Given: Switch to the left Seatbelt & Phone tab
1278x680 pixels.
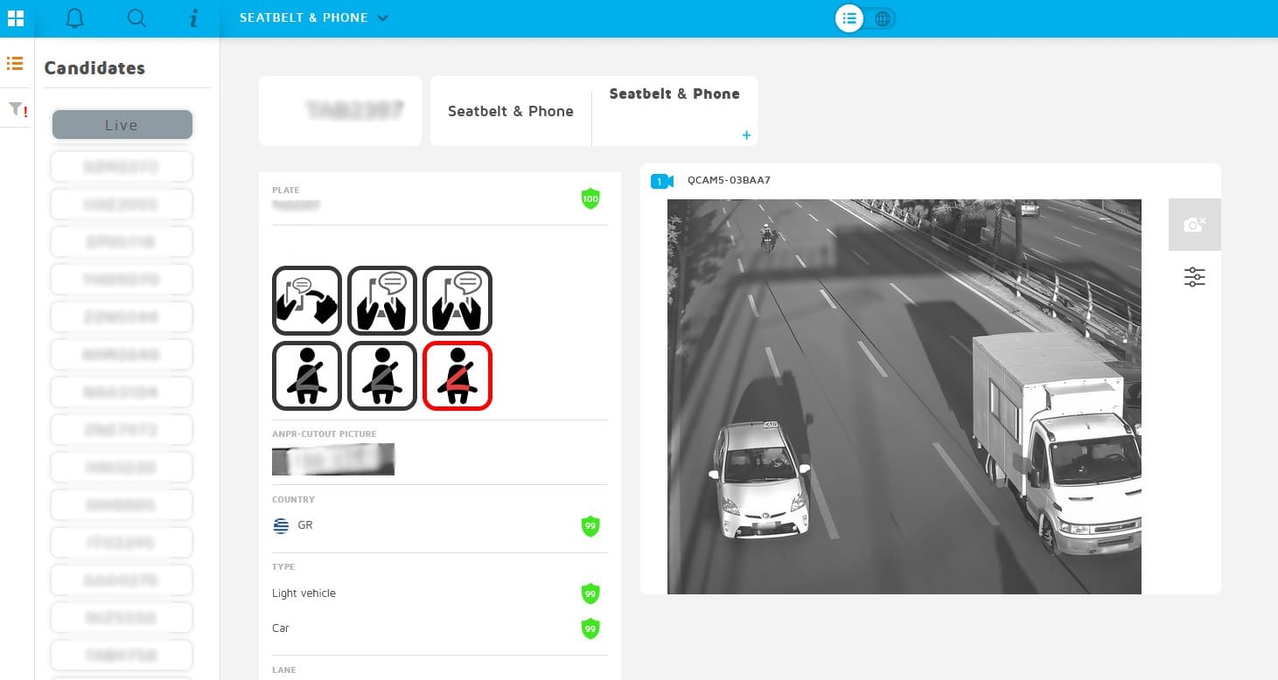Looking at the screenshot, I should (510, 111).
